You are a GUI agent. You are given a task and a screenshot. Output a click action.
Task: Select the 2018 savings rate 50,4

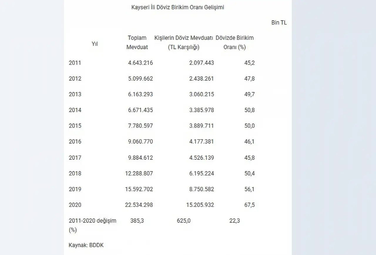(x=249, y=173)
